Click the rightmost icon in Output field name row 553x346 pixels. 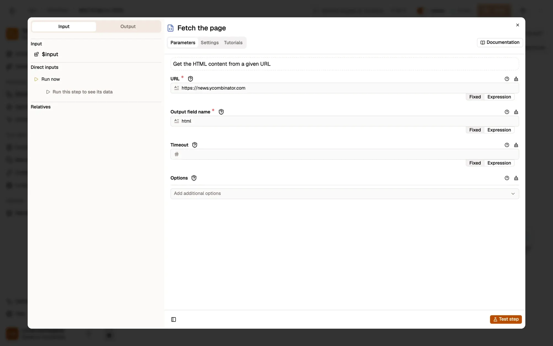[516, 112]
